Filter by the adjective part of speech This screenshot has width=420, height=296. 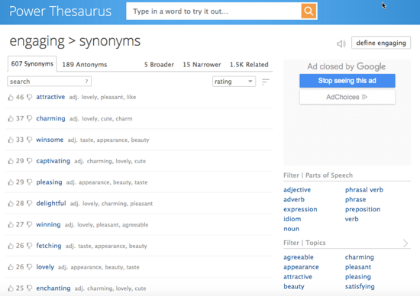[x=297, y=190]
